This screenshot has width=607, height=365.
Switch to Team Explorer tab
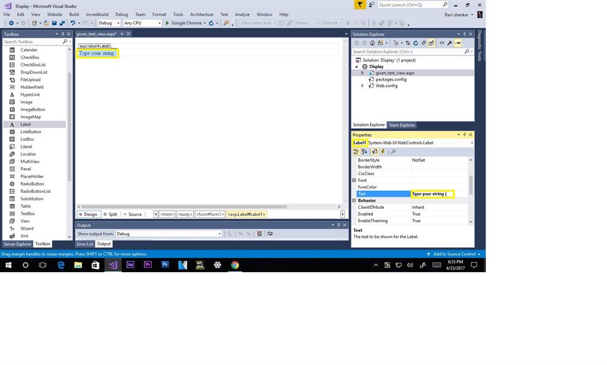[x=402, y=125]
